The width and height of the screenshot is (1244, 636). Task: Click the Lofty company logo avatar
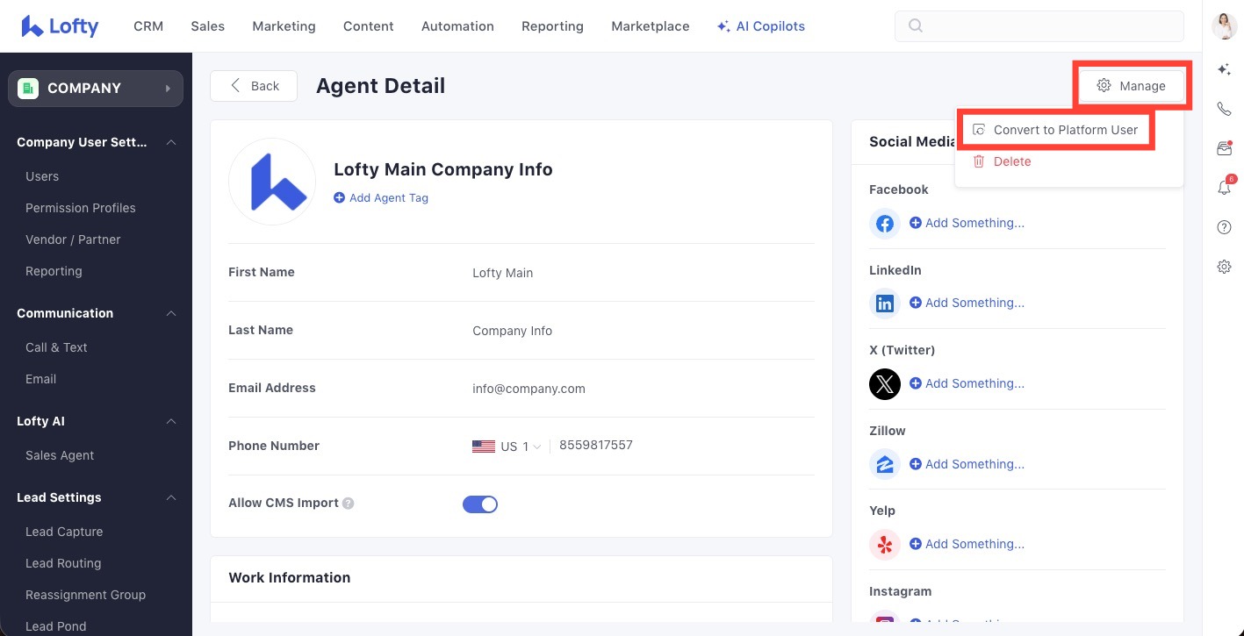coord(272,182)
